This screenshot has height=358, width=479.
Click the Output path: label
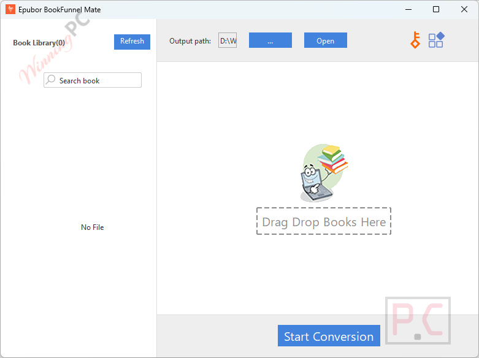190,41
